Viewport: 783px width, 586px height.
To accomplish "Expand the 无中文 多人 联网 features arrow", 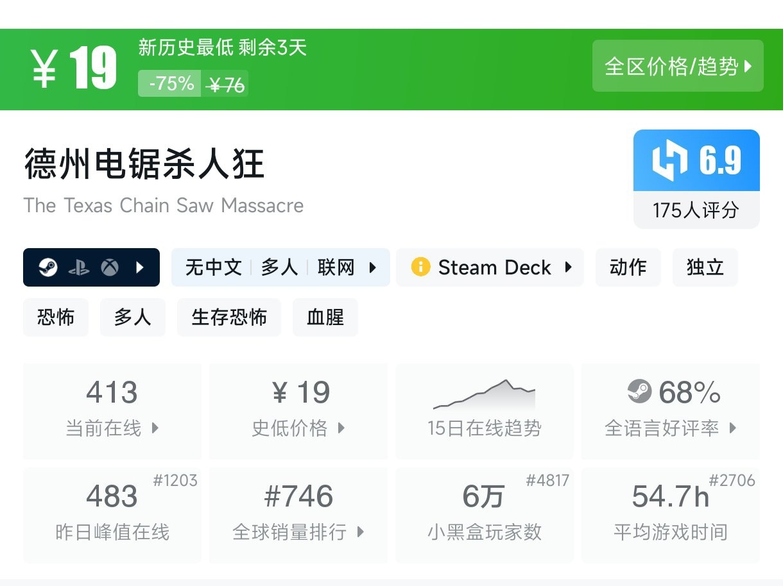I will click(x=372, y=267).
